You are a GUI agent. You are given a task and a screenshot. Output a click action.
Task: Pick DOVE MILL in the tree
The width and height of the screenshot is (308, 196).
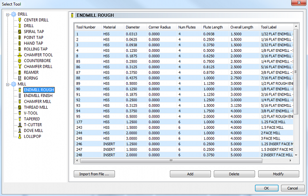pyautogui.click(x=33, y=131)
